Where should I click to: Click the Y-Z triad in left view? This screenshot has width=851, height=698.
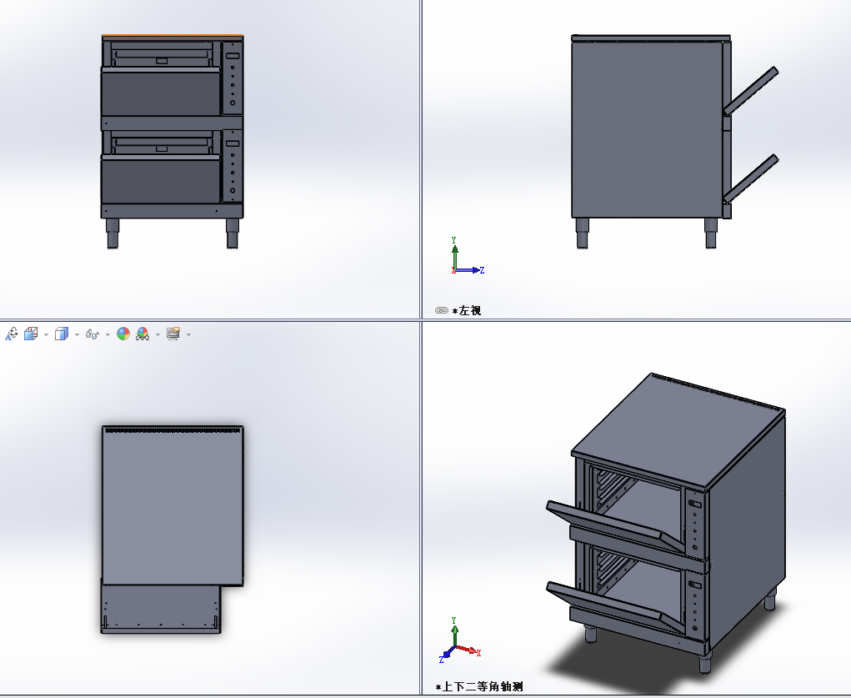pyautogui.click(x=467, y=256)
